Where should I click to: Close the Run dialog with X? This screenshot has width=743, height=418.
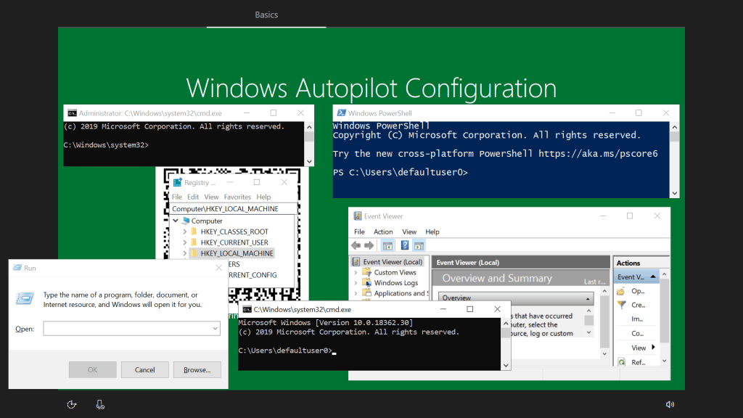(x=218, y=268)
